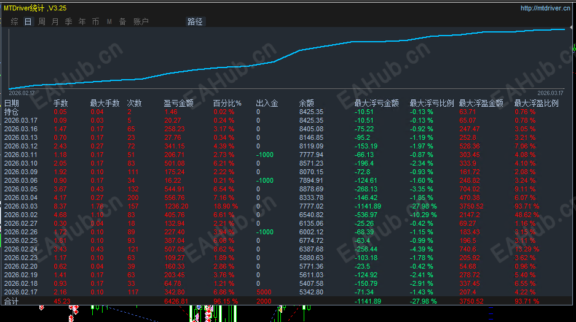
Task: Open the 账户 account tab
Action: (141, 21)
